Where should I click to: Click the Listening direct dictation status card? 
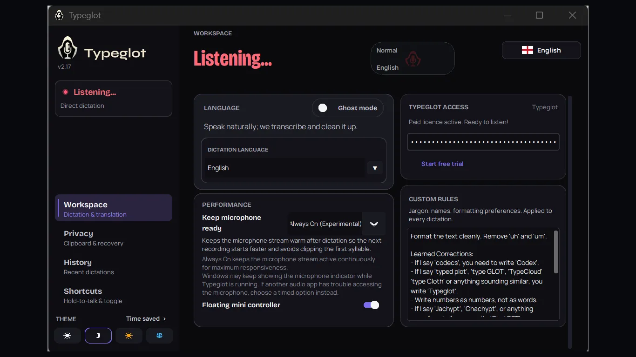(x=114, y=99)
